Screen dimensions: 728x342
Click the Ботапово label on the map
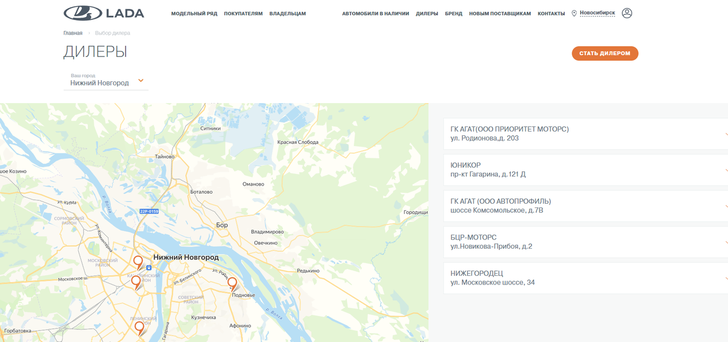tap(201, 192)
